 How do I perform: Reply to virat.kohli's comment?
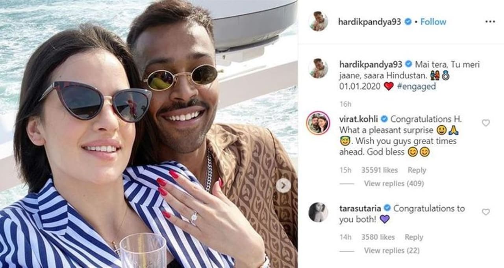417,170
